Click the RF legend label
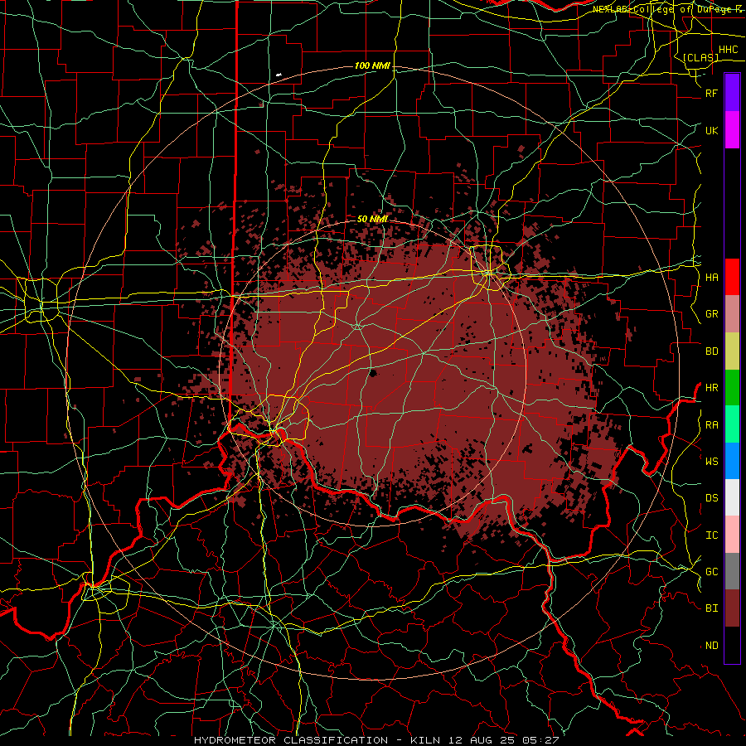Image resolution: width=746 pixels, height=746 pixels. pyautogui.click(x=712, y=93)
